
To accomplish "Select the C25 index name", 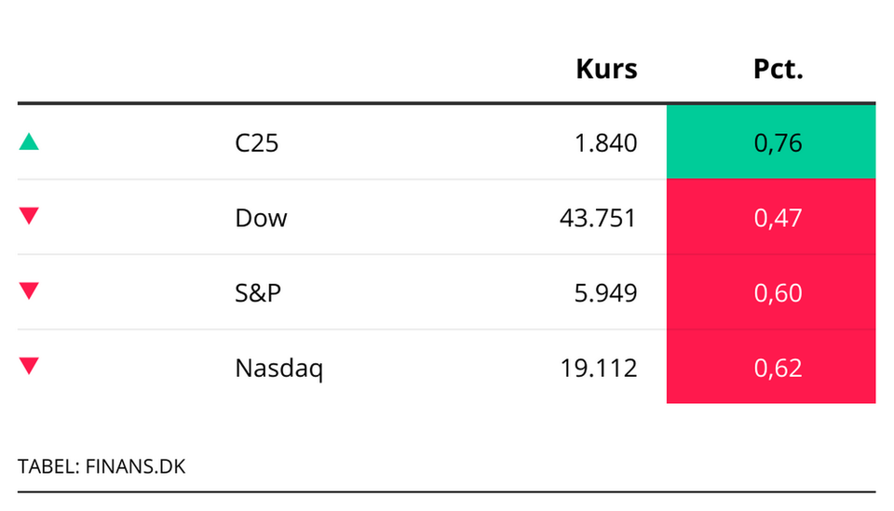I will tap(257, 143).
